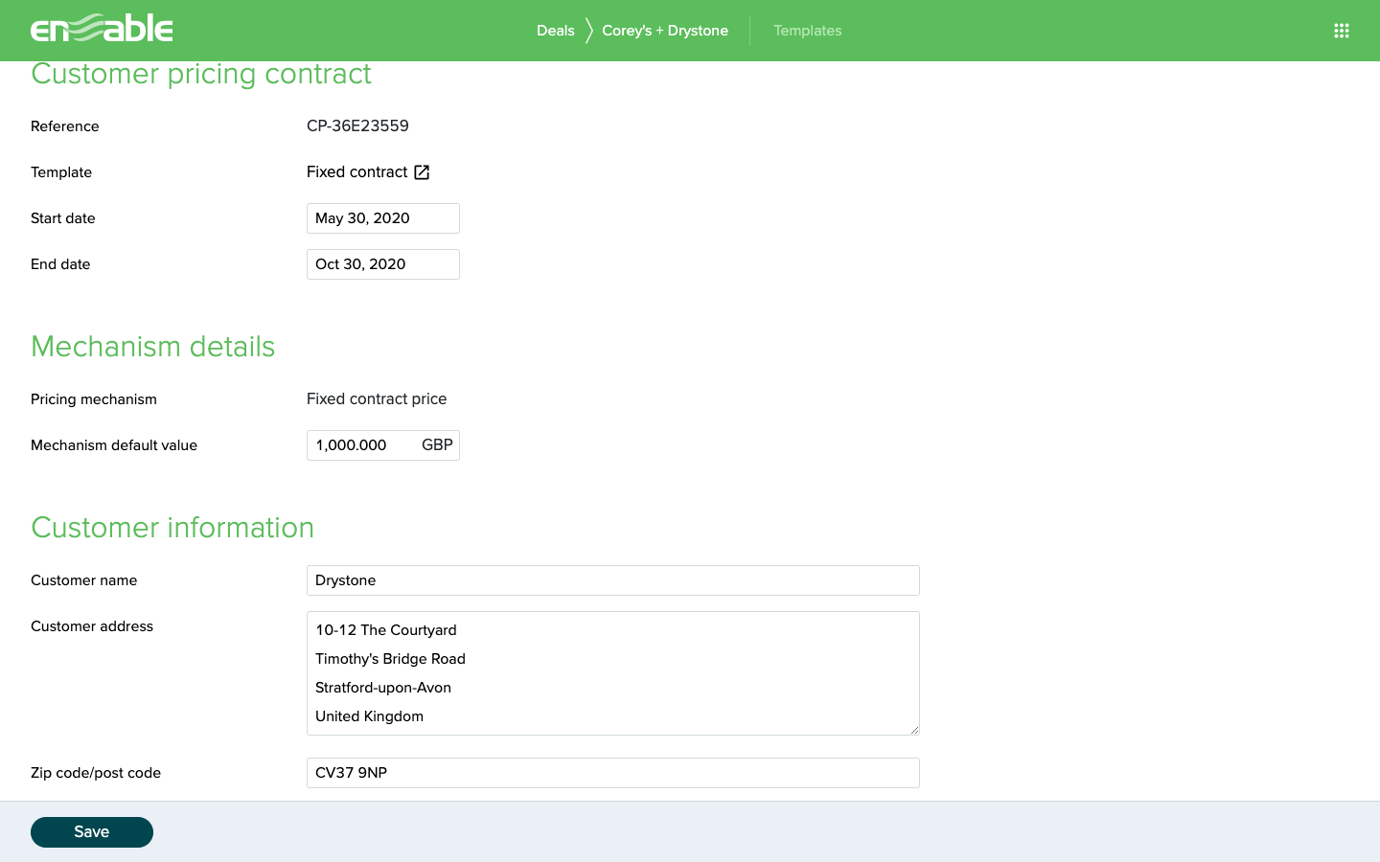Grab the customer address resize handle
1380x862 pixels.
tap(914, 730)
